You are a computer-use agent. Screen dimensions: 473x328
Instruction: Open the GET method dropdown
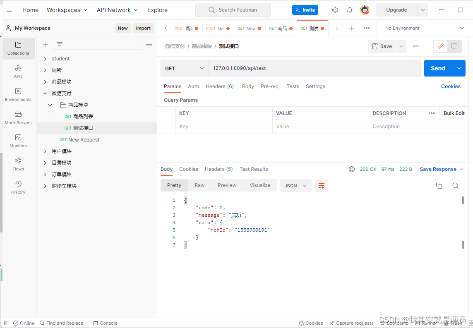click(x=184, y=68)
